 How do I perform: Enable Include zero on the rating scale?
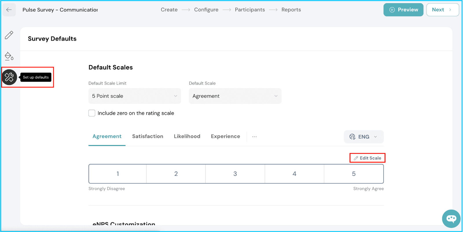(x=92, y=113)
